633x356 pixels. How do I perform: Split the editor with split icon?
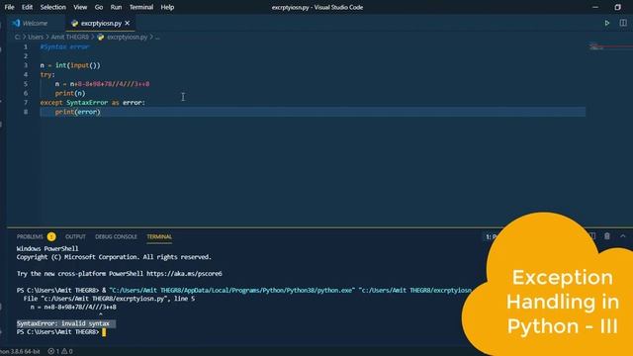[x=623, y=23]
